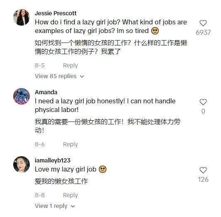
Task: Click chevron next to View 1 reply
Action: [73, 206]
